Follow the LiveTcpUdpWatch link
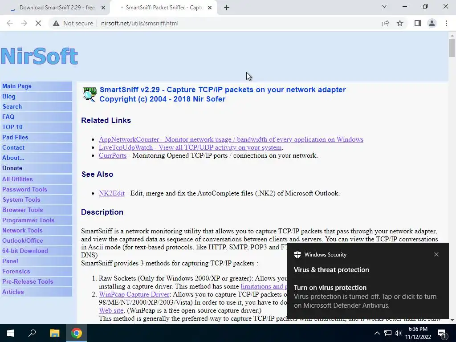Image resolution: width=456 pixels, height=342 pixels. 190,147
